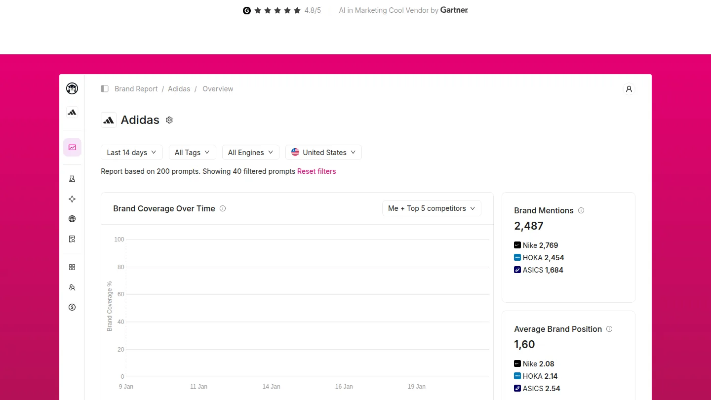This screenshot has height=400, width=711.
Task: Click the 14 Jan label on chart axis
Action: 272,387
